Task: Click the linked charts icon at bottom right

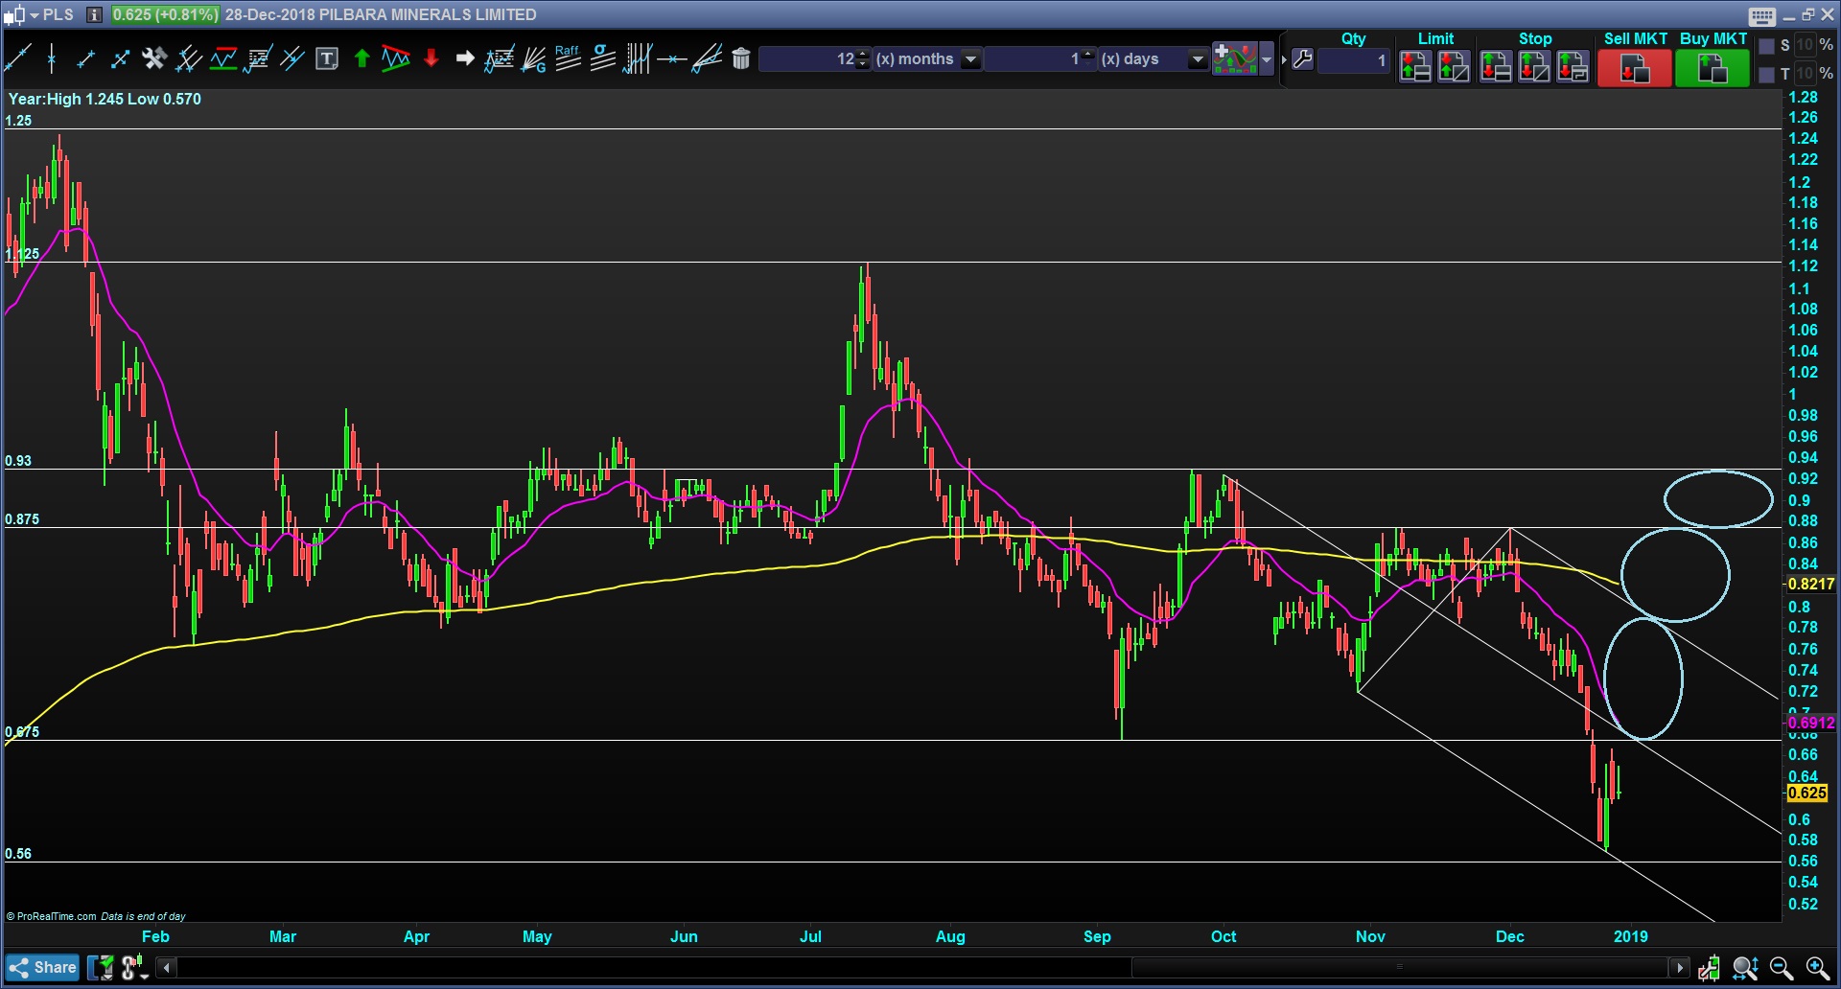Action: 1709,969
